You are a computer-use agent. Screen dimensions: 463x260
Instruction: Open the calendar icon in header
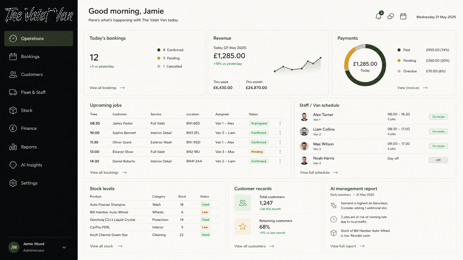click(x=403, y=16)
